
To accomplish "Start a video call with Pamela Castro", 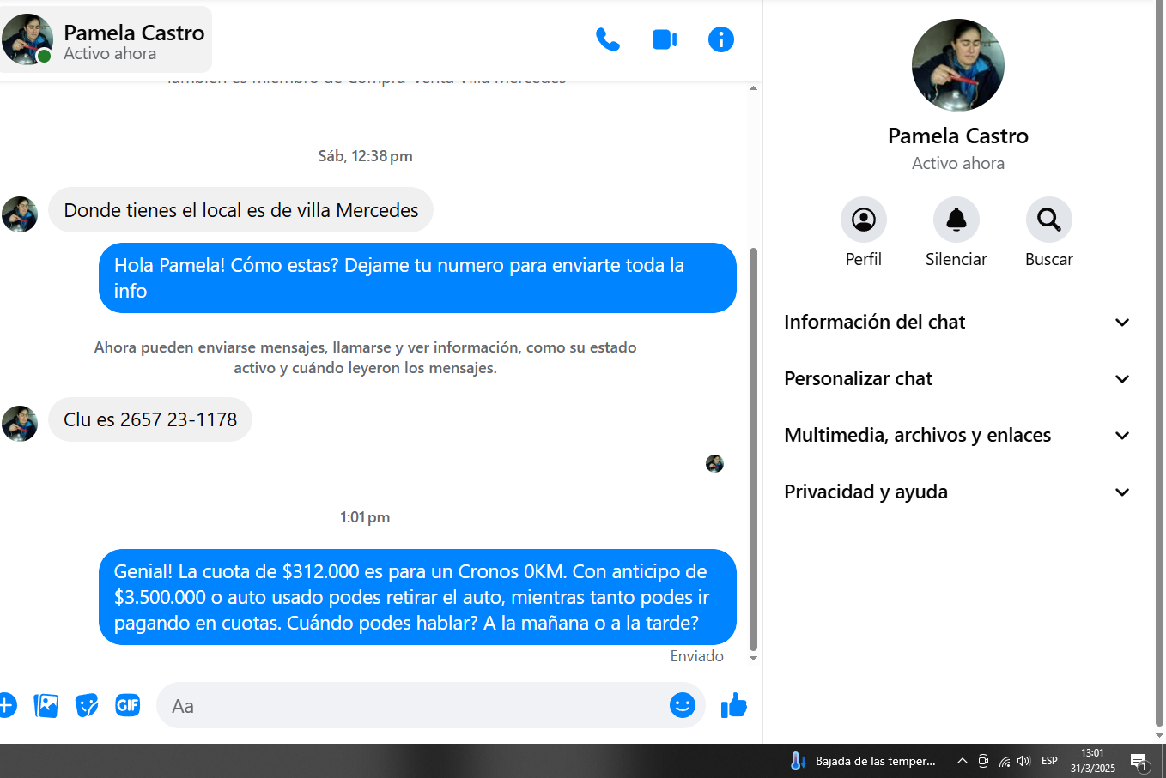I will 665,39.
